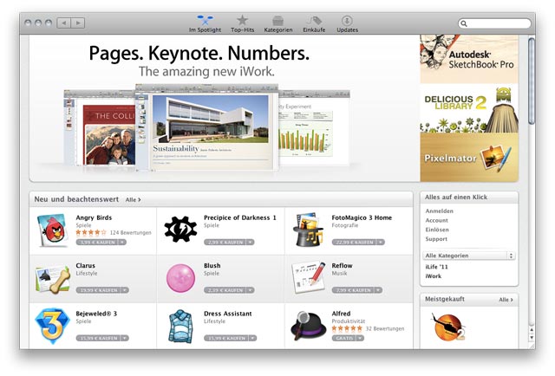Click the Einlösen link
Viewport: 555px width, 376px height.
point(437,230)
